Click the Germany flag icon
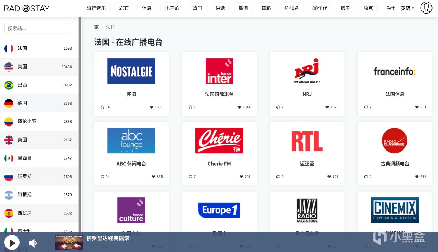This screenshot has height=252, width=438. tap(9, 103)
